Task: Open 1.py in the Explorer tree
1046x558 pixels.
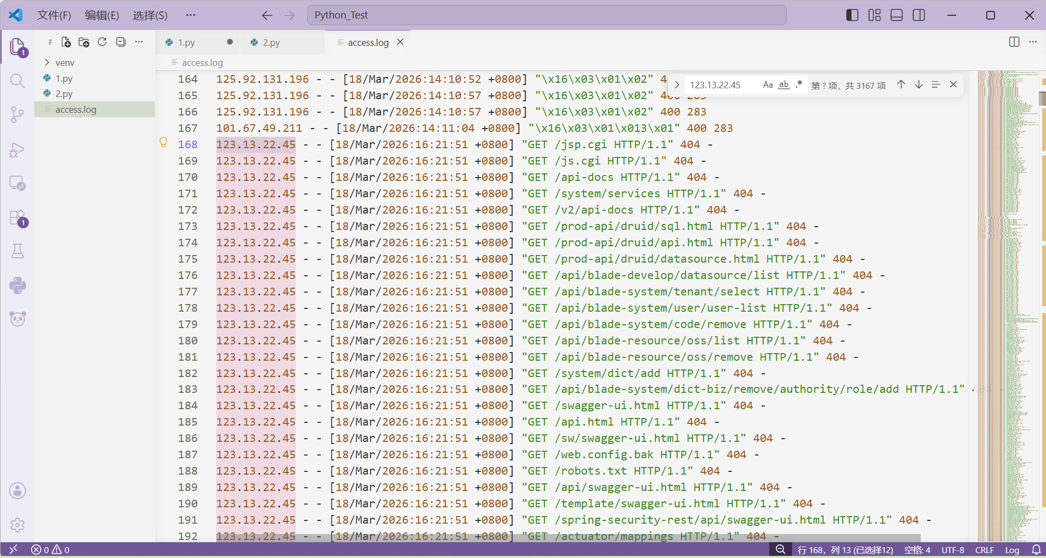Action: pos(94,78)
